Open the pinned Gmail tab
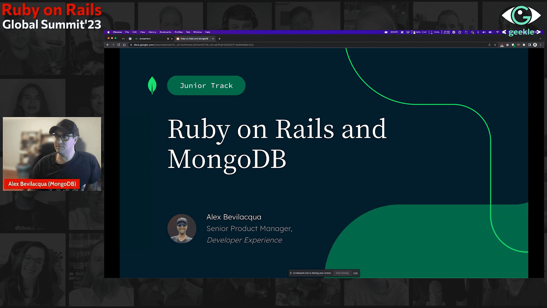 pyautogui.click(x=123, y=39)
